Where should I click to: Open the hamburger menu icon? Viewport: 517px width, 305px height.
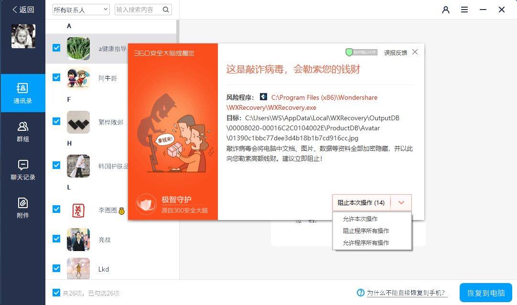(464, 10)
